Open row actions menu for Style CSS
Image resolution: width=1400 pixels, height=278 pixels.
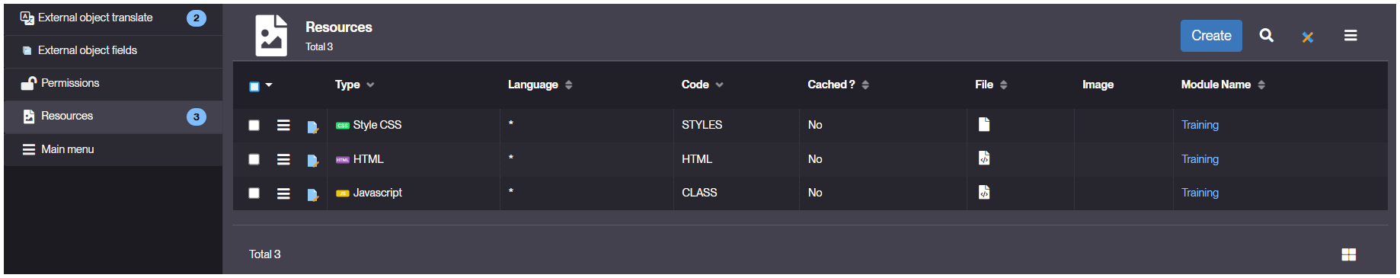click(x=283, y=126)
